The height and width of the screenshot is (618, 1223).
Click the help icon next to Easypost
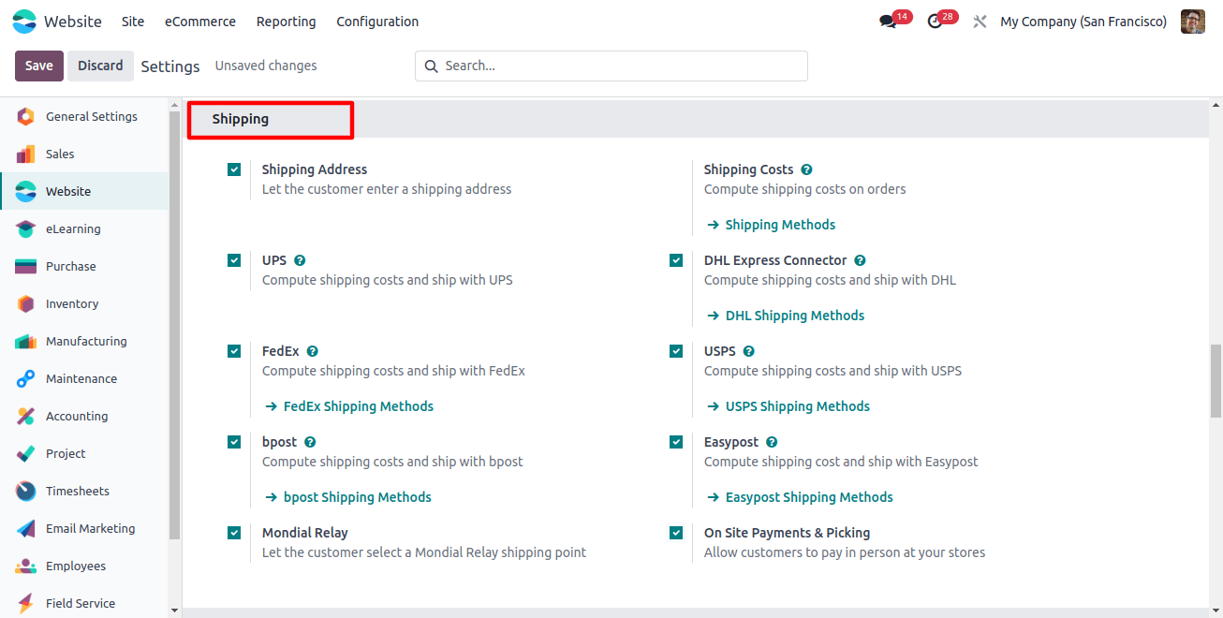pos(772,442)
